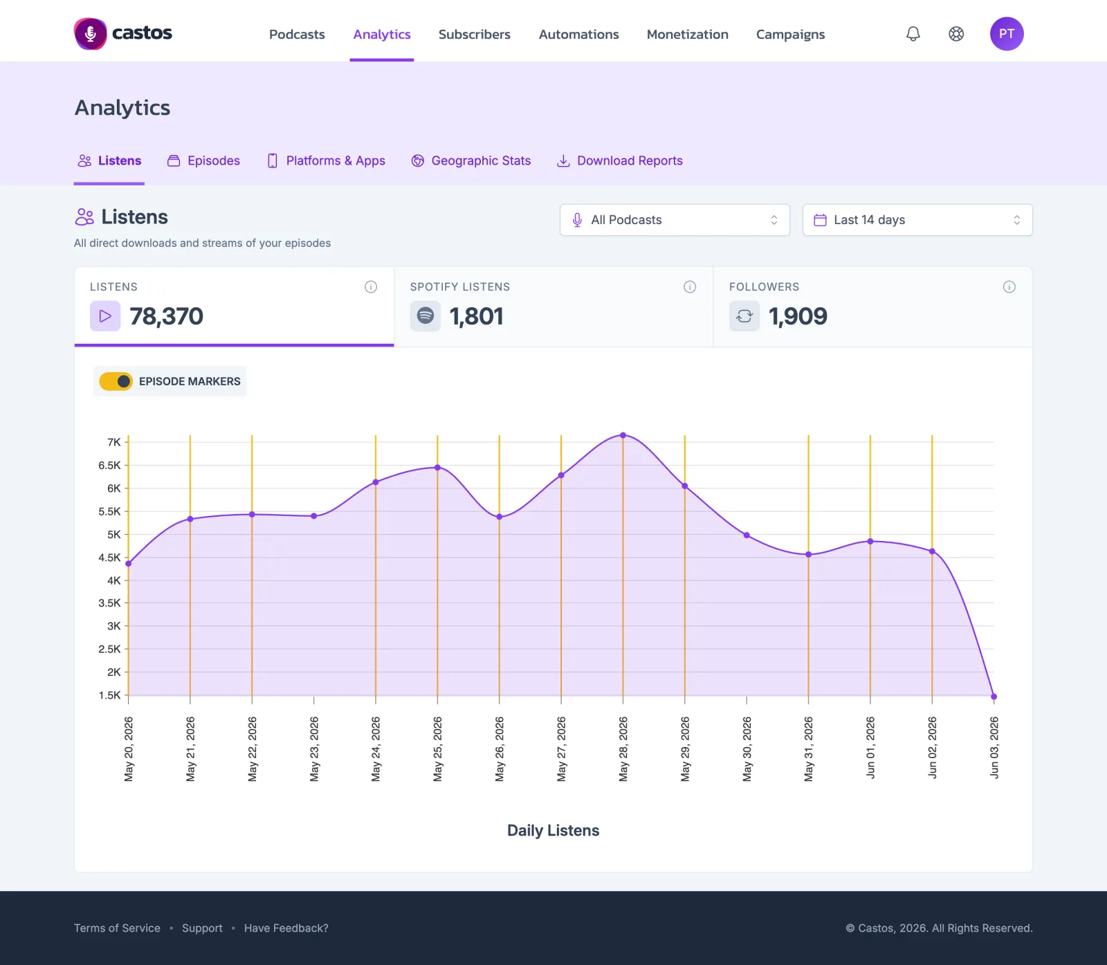Open the PT user avatar menu

[x=1007, y=34]
